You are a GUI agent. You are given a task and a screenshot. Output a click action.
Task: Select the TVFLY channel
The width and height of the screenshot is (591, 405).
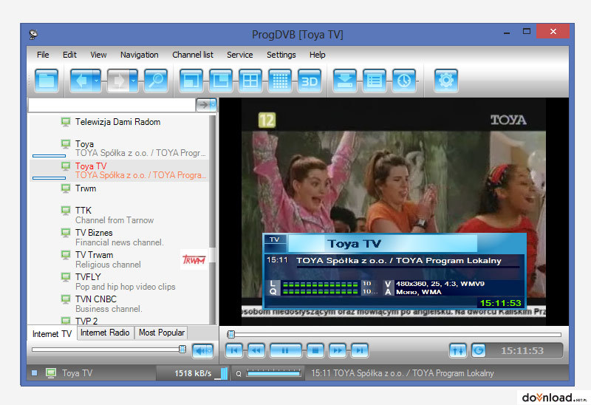click(119, 282)
